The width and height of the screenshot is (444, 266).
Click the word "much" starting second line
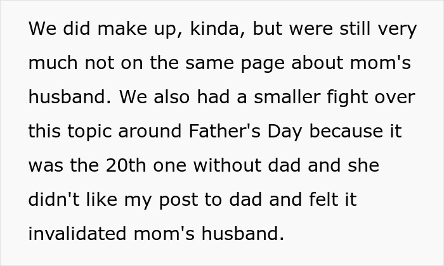(x=51, y=63)
